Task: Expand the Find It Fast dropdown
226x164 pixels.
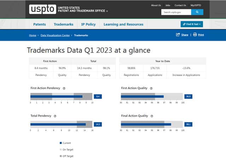Action: click(x=192, y=24)
